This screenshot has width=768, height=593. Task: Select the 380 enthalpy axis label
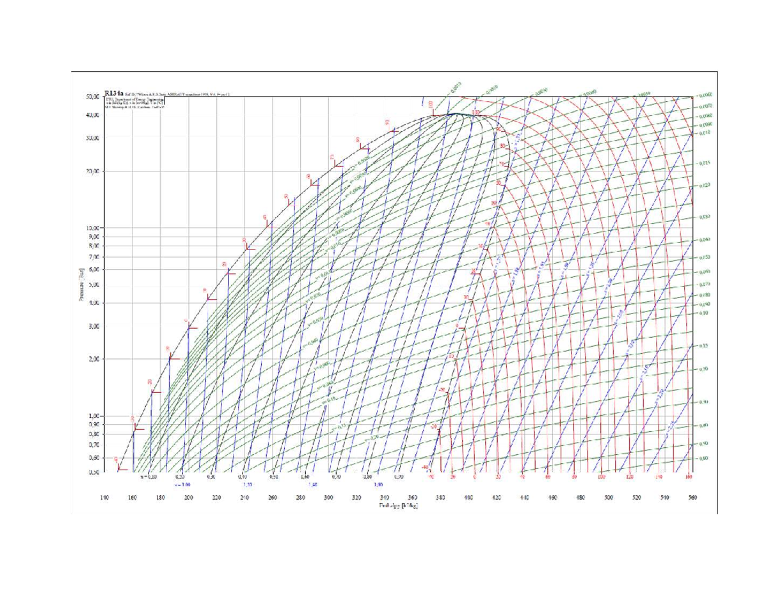tap(441, 497)
